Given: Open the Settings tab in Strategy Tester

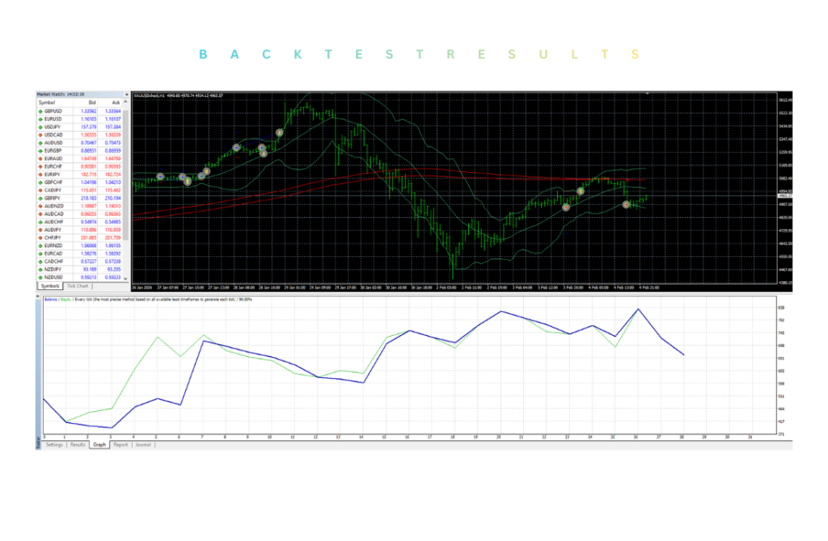Looking at the screenshot, I should pos(54,444).
